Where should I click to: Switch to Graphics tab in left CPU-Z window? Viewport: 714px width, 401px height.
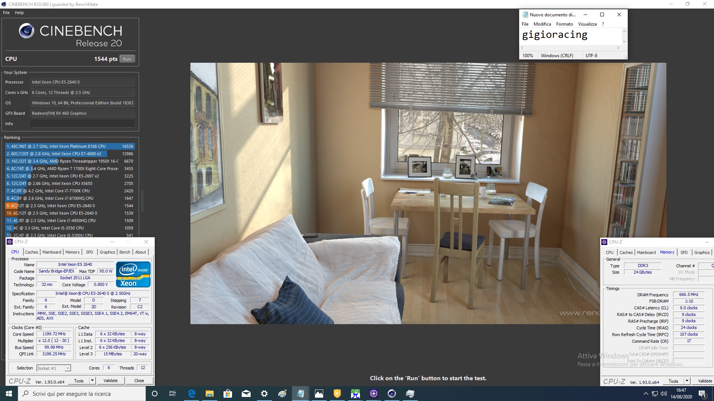[107, 252]
